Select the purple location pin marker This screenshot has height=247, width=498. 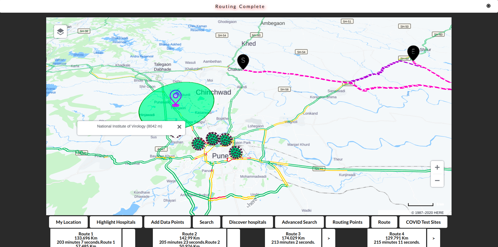tap(175, 98)
